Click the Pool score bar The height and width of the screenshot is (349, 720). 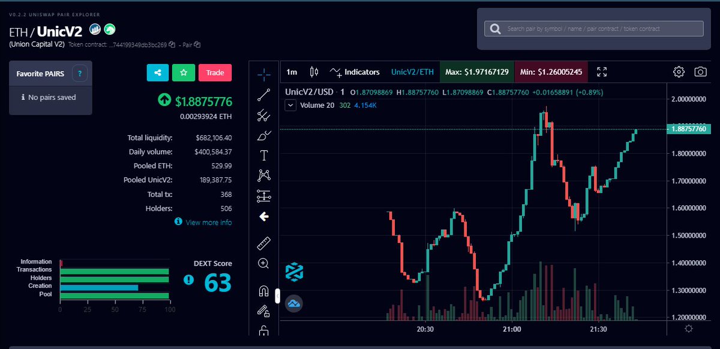click(x=114, y=295)
